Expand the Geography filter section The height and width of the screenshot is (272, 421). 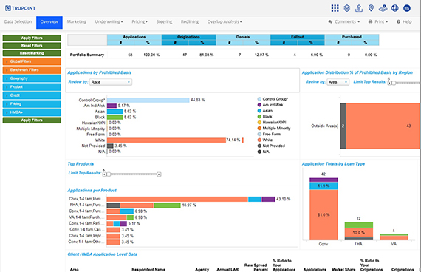(x=32, y=78)
